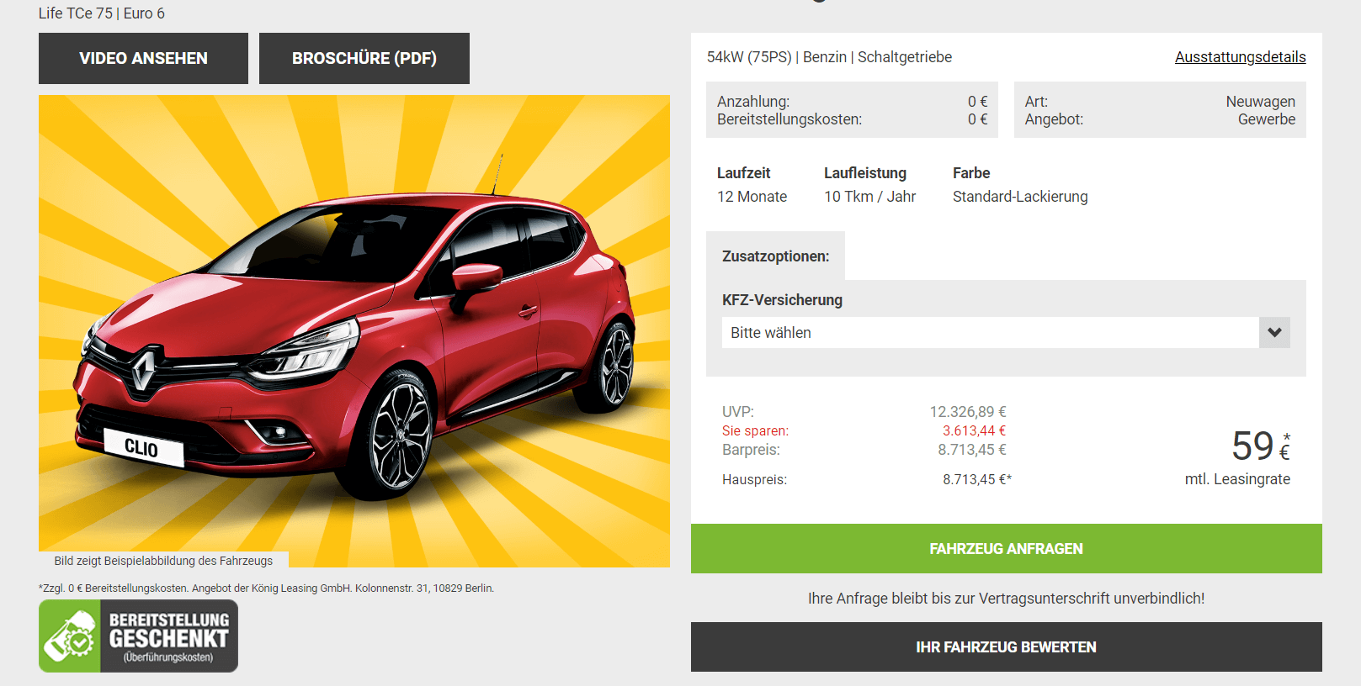Click the '12 Monate' Laufzeit value
1361x686 pixels.
pyautogui.click(x=752, y=197)
